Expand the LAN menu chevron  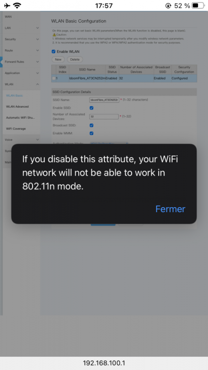[x=37, y=28]
